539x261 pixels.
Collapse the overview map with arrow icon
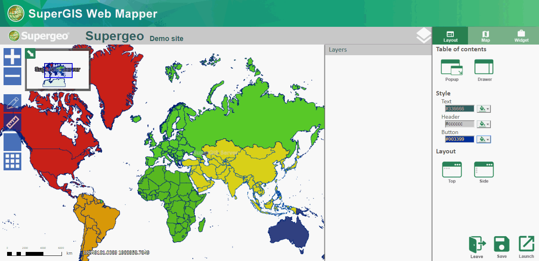tap(30, 53)
